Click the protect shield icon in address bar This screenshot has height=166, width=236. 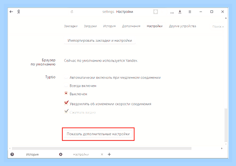[156, 12]
